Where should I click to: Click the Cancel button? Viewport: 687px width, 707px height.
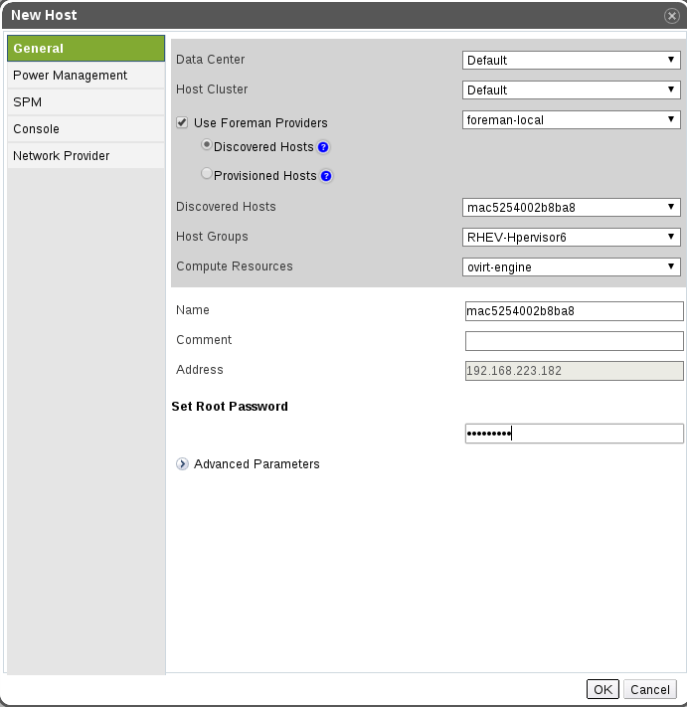coord(650,689)
